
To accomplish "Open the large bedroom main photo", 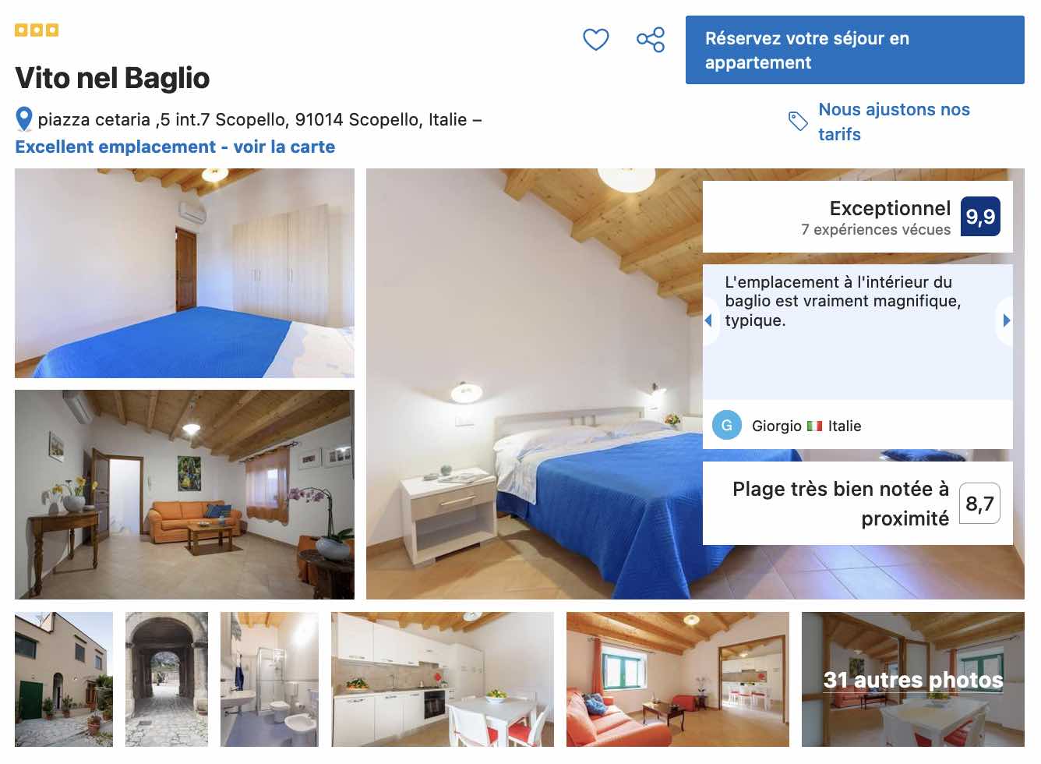I will [x=535, y=384].
